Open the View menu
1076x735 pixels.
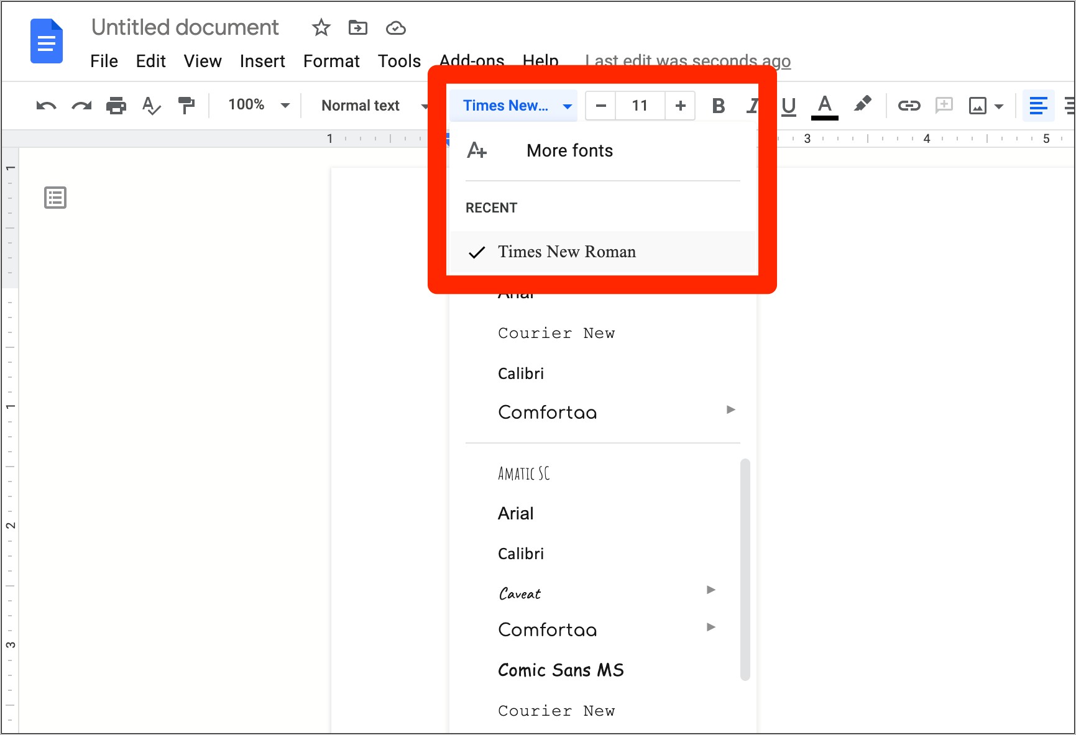pos(203,61)
